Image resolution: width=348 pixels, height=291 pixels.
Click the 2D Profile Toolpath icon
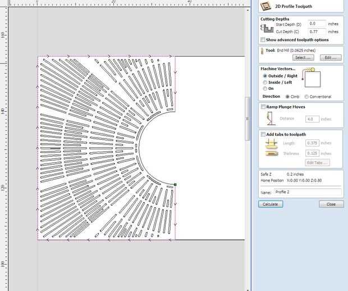(265, 6)
